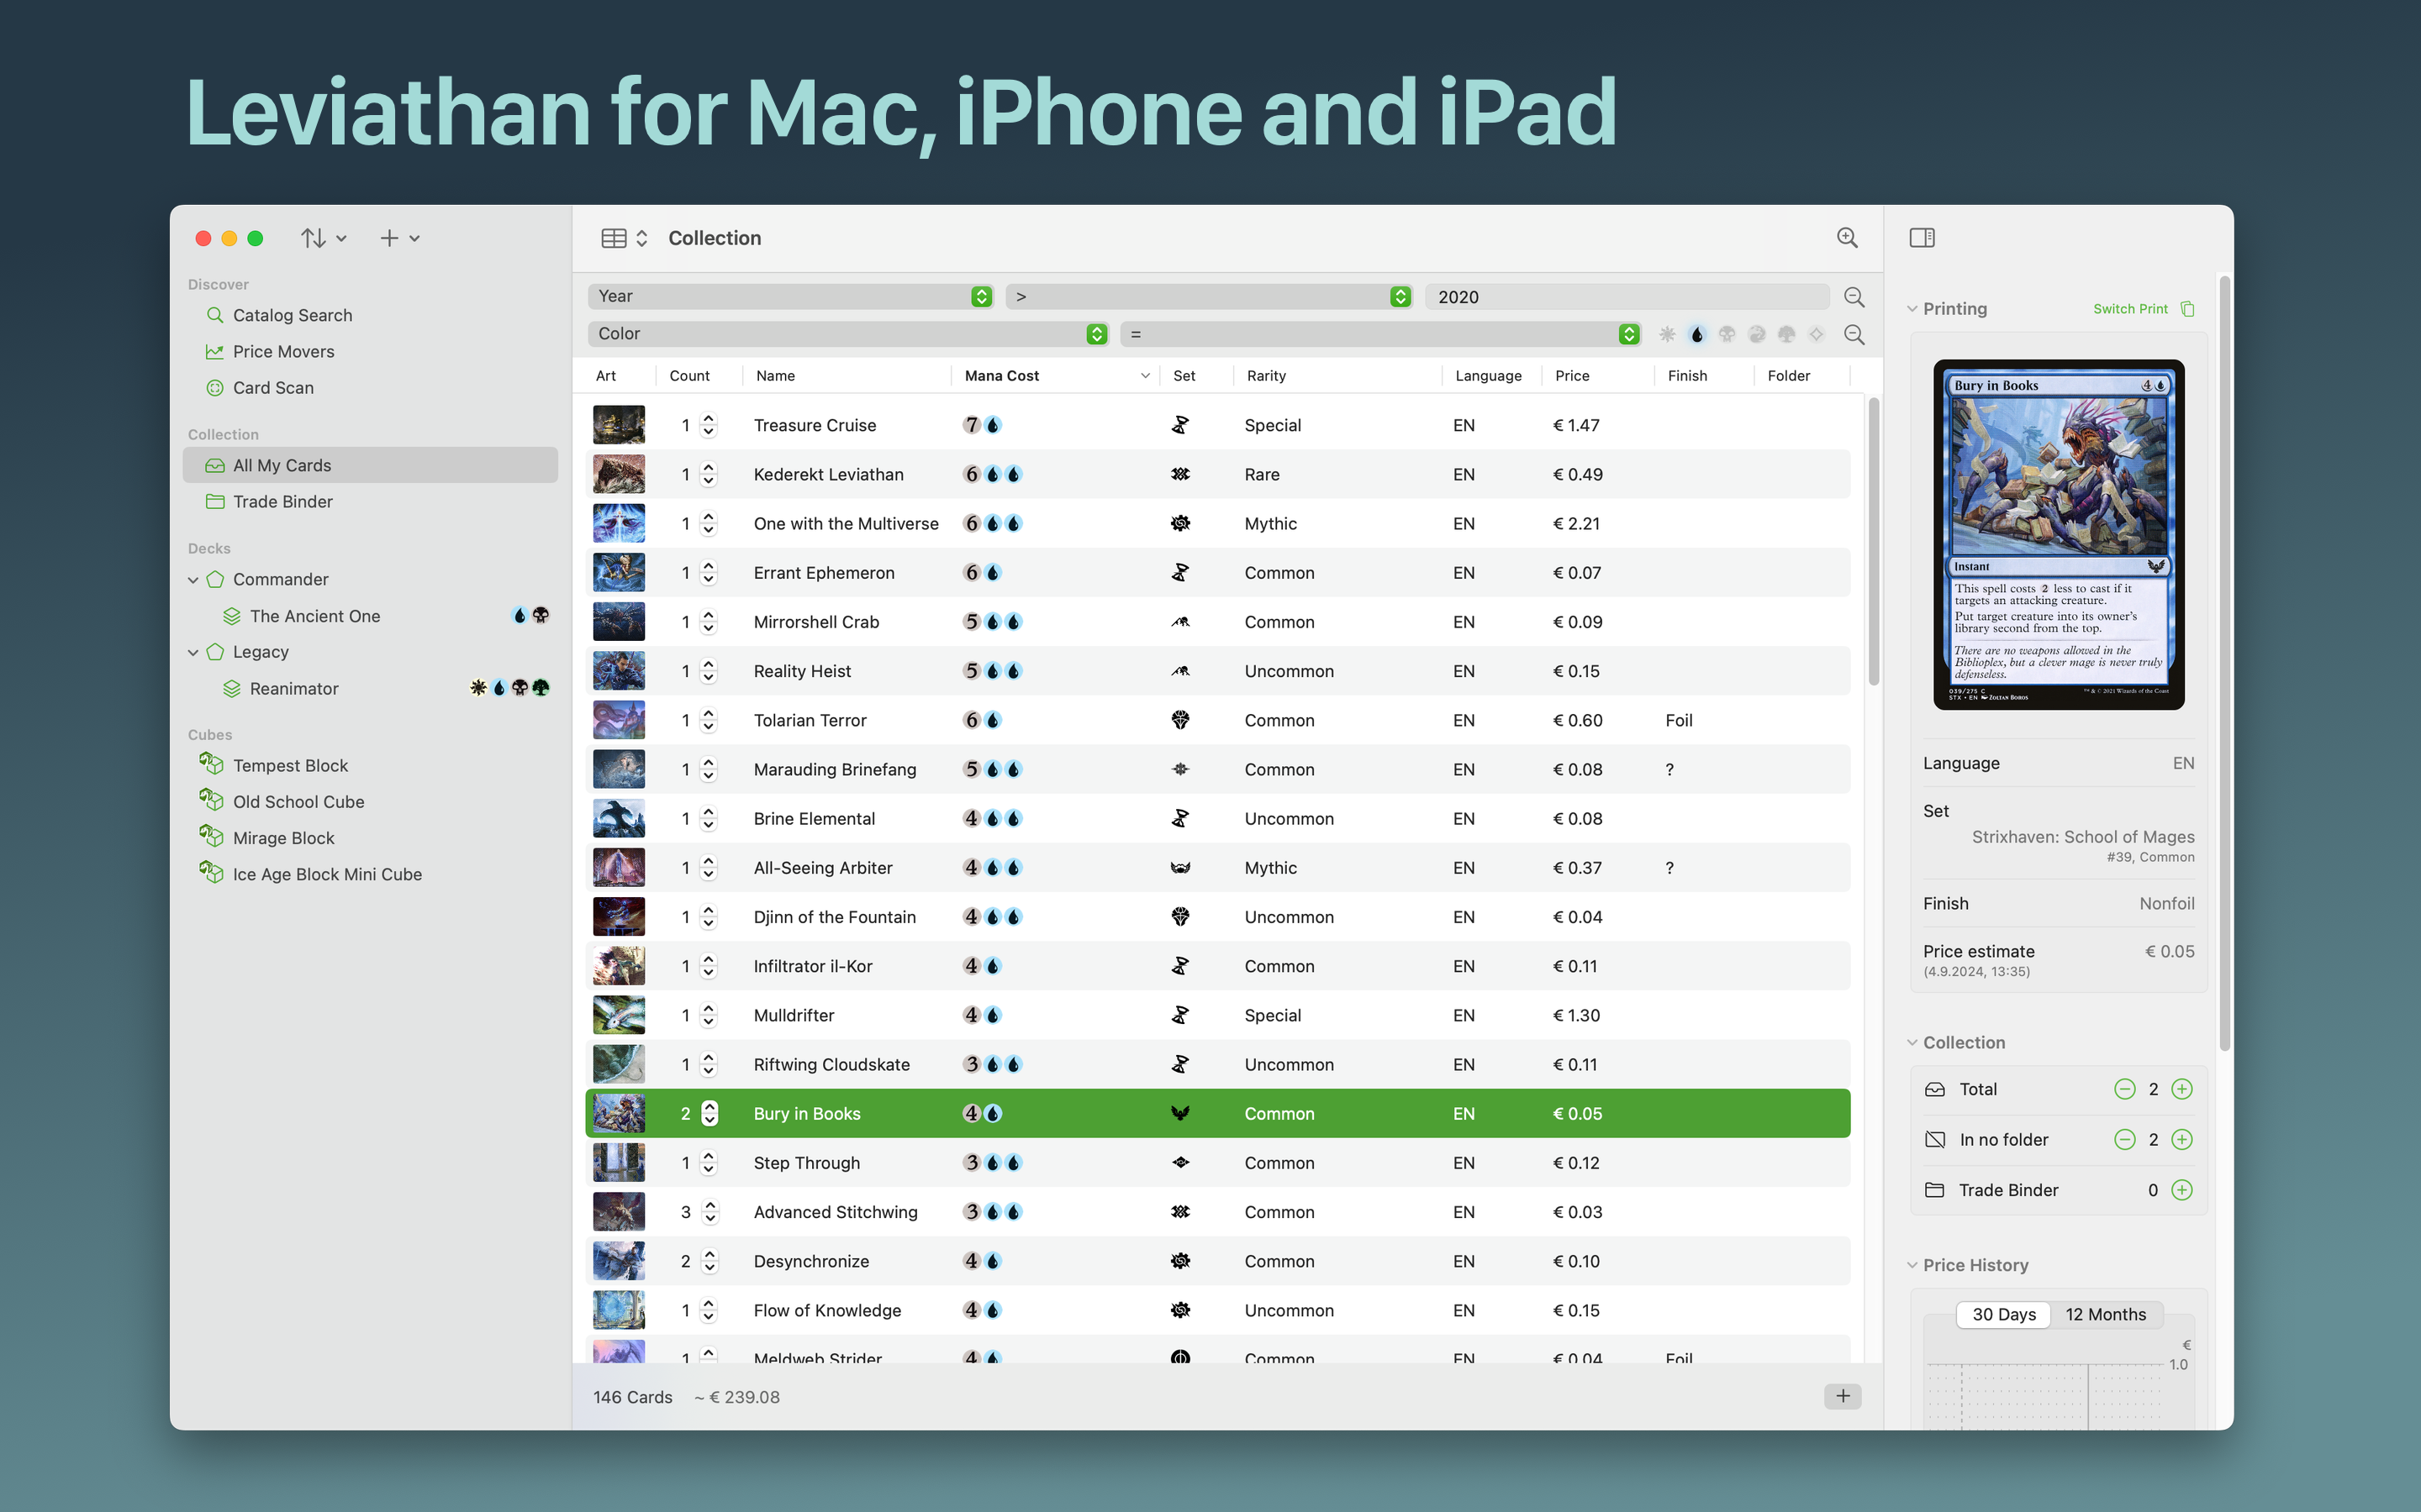Click the copy icon beside Switch Print
The width and height of the screenshot is (2421, 1512).
2188,309
